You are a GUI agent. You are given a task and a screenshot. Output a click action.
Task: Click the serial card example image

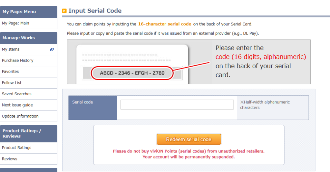[189, 62]
